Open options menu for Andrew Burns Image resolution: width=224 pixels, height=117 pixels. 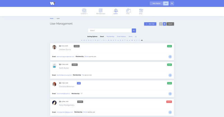tap(170, 57)
